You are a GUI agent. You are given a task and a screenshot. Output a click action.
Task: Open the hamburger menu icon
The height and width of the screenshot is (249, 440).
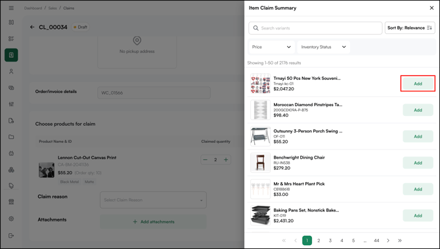click(x=11, y=8)
